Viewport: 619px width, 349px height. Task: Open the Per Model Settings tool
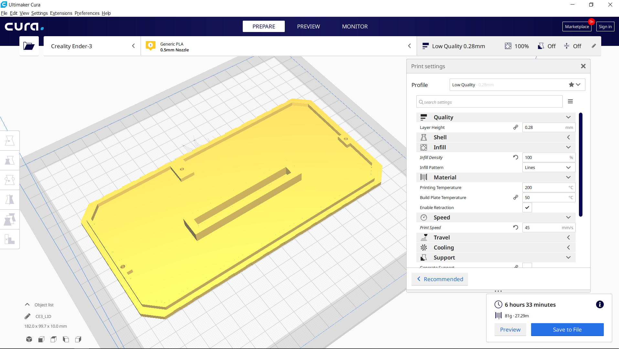pyautogui.click(x=10, y=219)
